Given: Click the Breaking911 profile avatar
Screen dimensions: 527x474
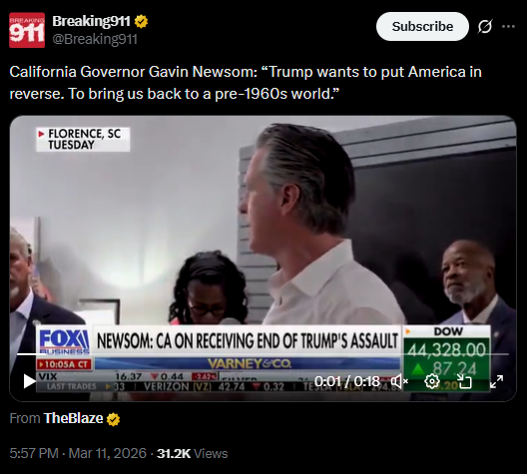Looking at the screenshot, I should [x=27, y=30].
